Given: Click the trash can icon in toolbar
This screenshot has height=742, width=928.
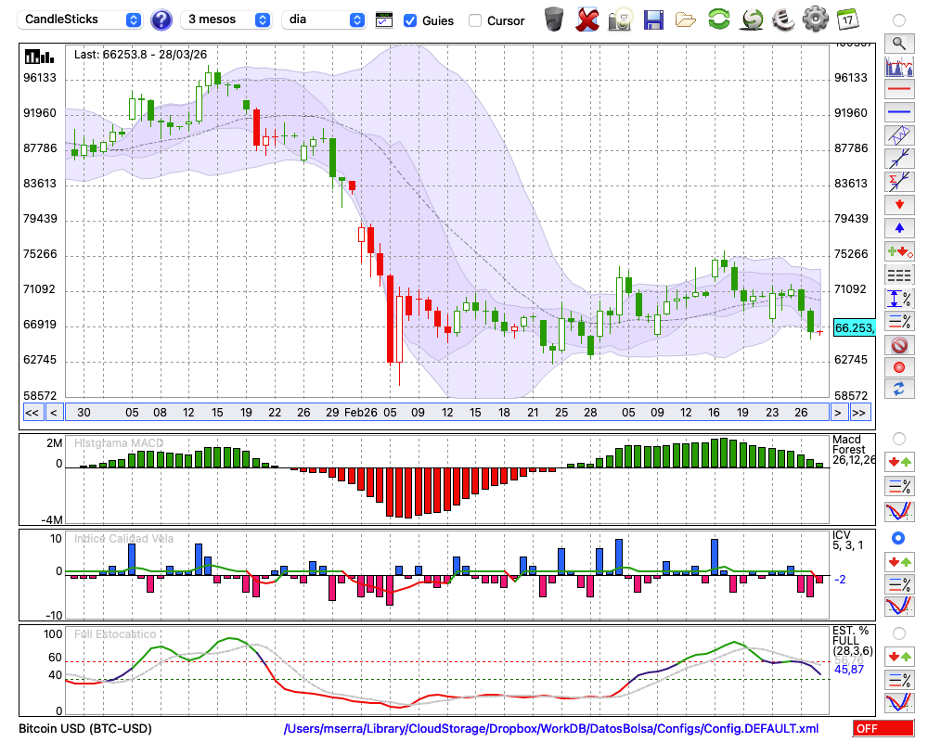Looking at the screenshot, I should tap(554, 19).
